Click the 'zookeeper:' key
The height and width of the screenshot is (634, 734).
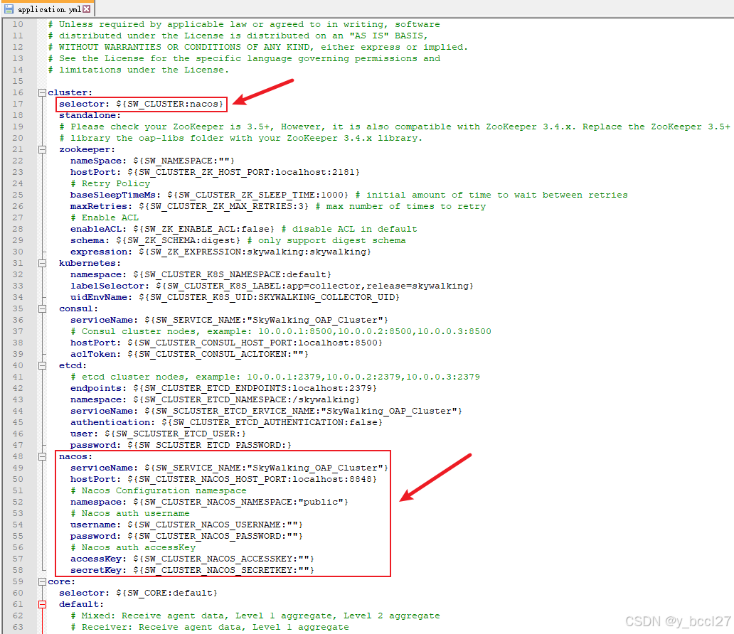coord(87,150)
